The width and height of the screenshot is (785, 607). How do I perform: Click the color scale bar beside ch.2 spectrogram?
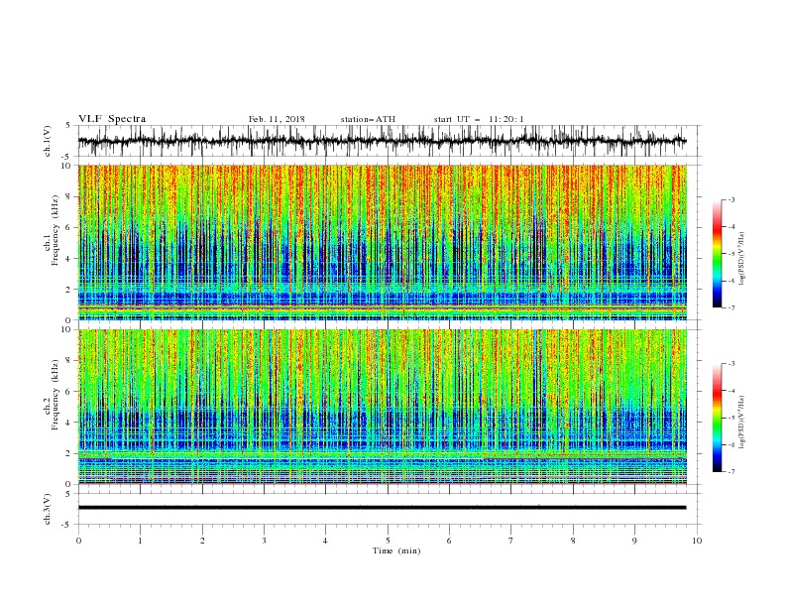coord(717,418)
